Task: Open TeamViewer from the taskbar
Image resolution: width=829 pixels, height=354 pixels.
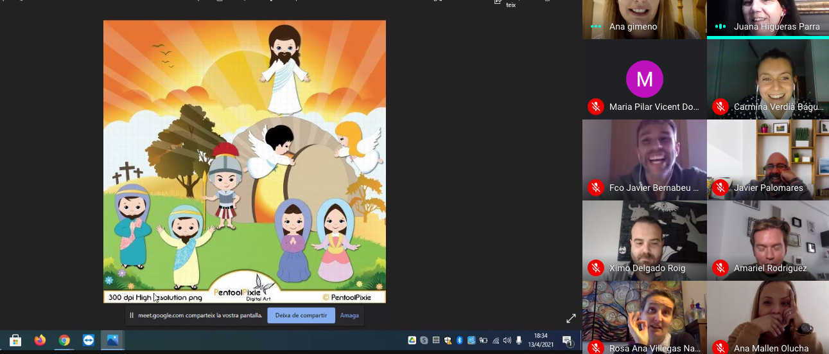Action: tap(89, 340)
